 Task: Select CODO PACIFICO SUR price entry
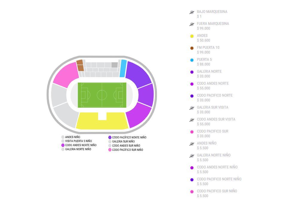[213, 134]
